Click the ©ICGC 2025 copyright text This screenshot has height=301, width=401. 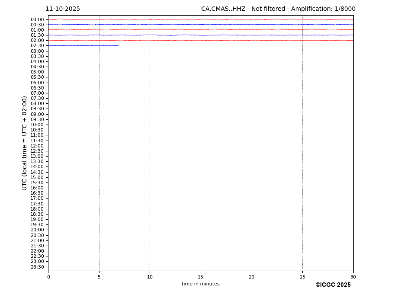(333, 285)
